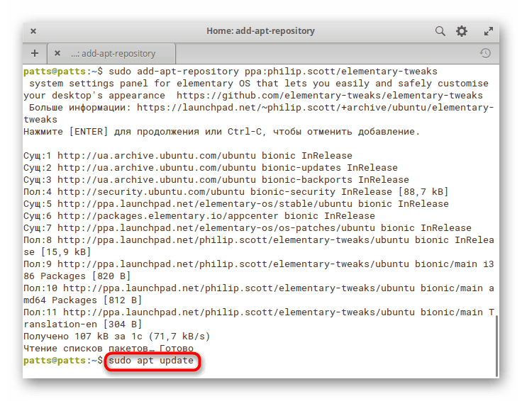
Task: Click the 'Пол:10' bionic/main amd64 line
Action: [259, 294]
